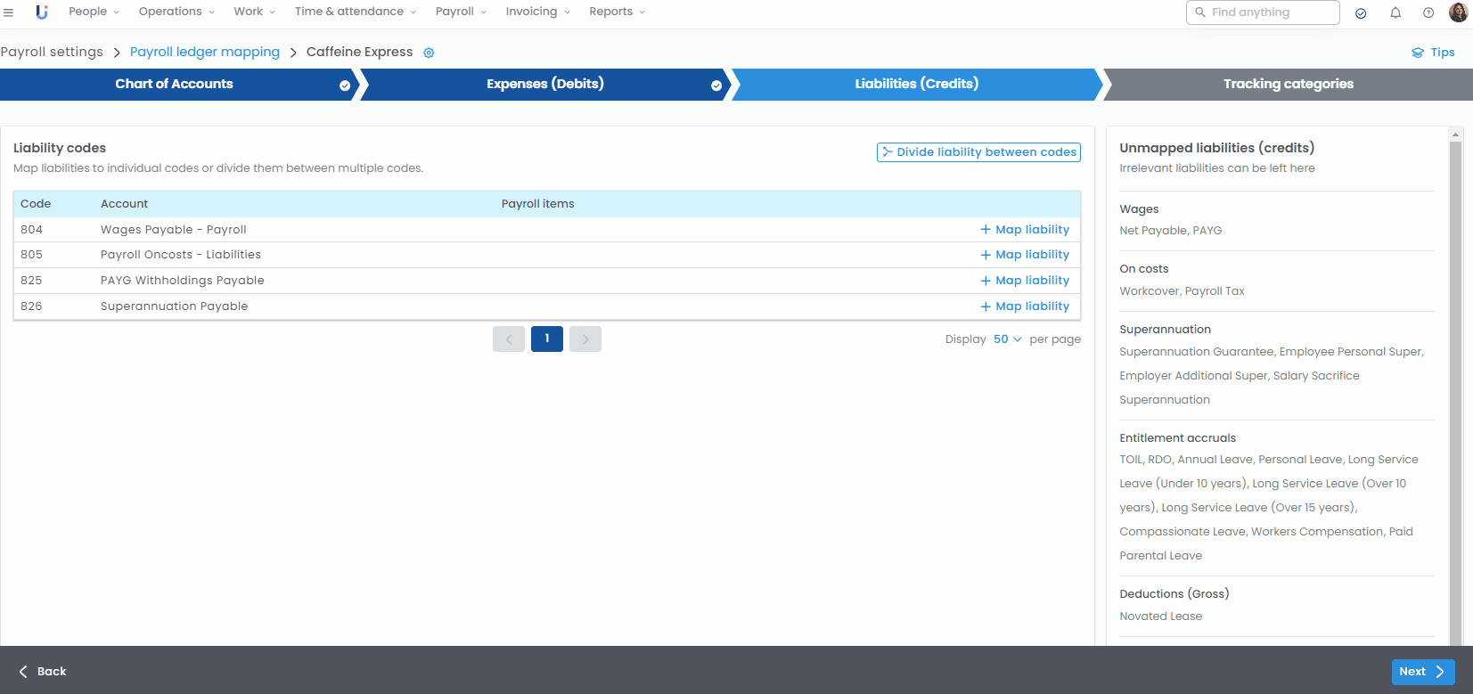Change the rows per page display dropdown

click(x=1007, y=339)
